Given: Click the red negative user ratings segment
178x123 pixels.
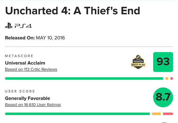Looking at the screenshot, I should pyautogui.click(x=168, y=114).
